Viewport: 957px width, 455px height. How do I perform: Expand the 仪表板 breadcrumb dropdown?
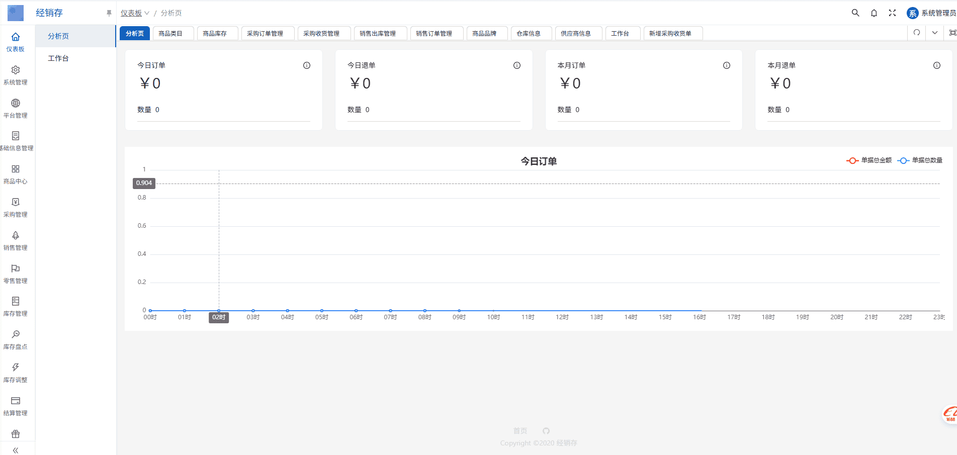[x=135, y=13]
